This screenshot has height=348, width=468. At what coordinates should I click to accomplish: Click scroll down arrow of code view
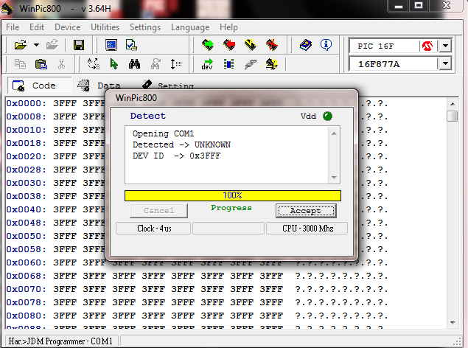(x=453, y=323)
